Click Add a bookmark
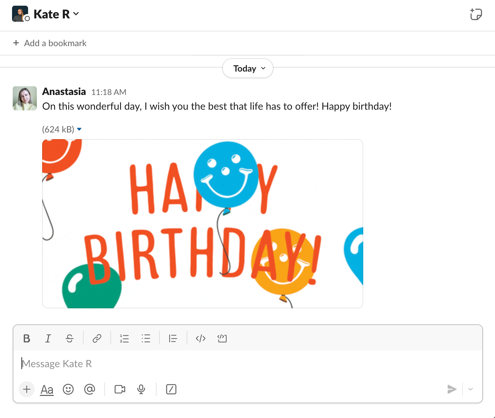495x418 pixels. pyautogui.click(x=50, y=43)
